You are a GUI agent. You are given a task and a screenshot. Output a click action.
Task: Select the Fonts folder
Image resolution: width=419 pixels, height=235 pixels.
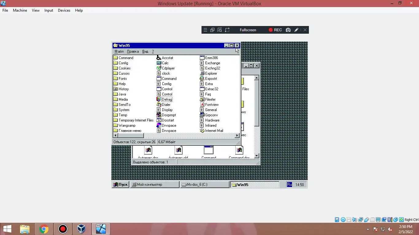[120, 79]
